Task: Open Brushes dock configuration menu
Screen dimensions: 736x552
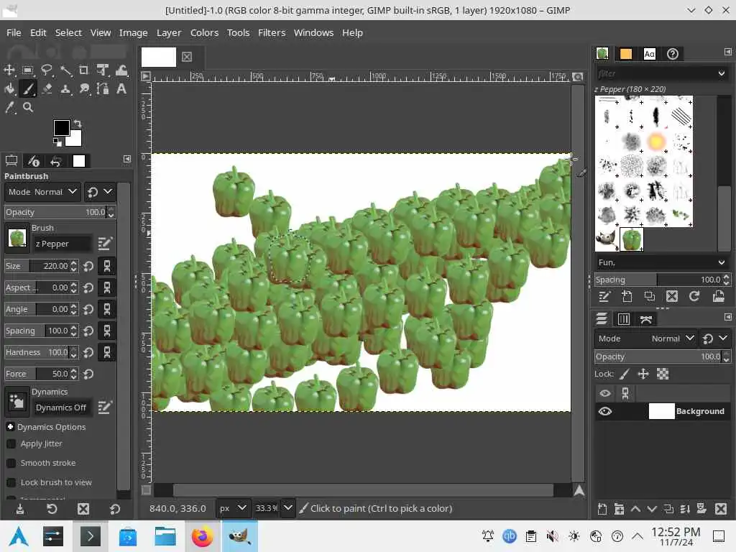Action: tap(727, 52)
